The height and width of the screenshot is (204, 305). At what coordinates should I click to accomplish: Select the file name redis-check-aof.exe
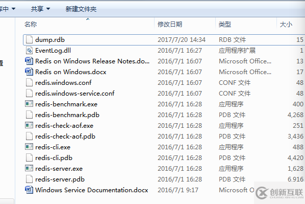coord(64,126)
